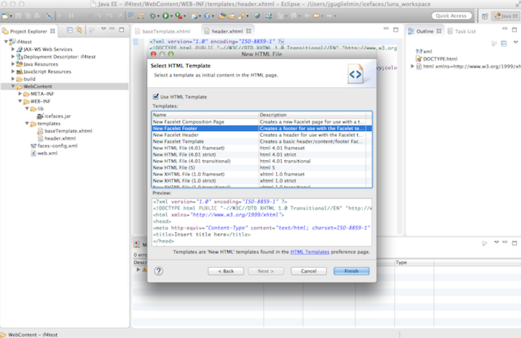521x338 pixels.
Task: Collapse the WebContent folder
Action: [x=13, y=87]
